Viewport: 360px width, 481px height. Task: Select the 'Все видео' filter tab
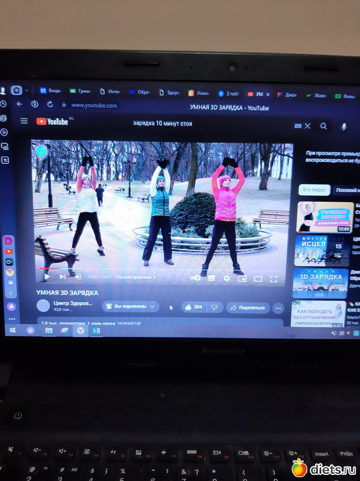tap(314, 190)
